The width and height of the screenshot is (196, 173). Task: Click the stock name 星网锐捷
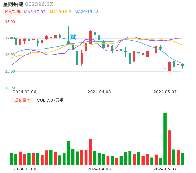pyautogui.click(x=13, y=4)
